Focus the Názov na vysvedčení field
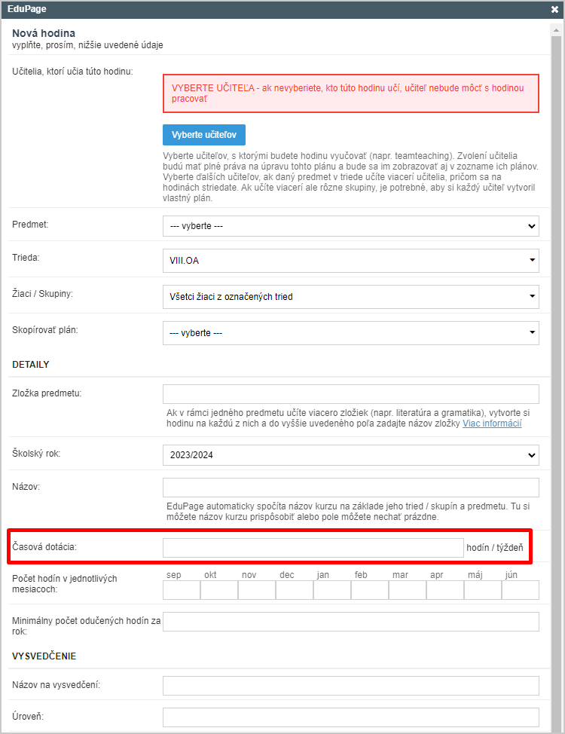Image resolution: width=565 pixels, height=734 pixels. (x=350, y=686)
